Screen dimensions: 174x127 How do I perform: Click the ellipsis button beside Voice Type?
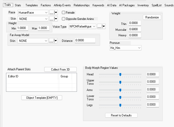[x=99, y=26]
